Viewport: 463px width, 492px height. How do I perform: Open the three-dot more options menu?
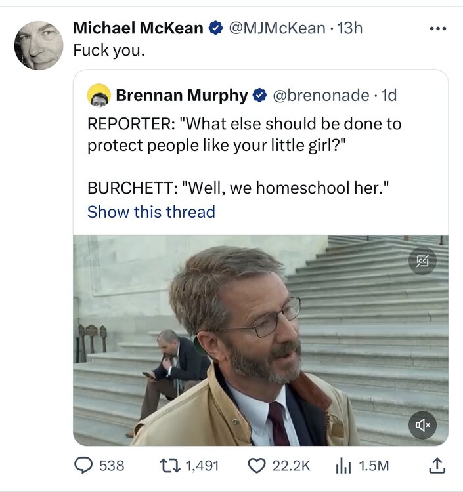(437, 28)
